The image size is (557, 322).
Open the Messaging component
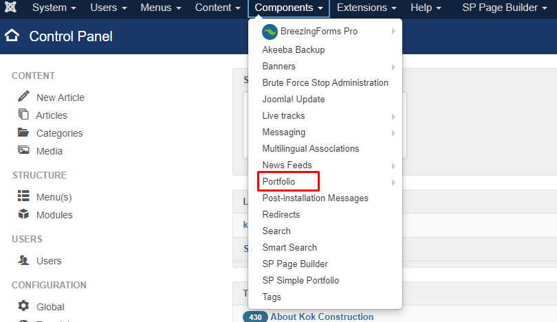[x=284, y=133]
